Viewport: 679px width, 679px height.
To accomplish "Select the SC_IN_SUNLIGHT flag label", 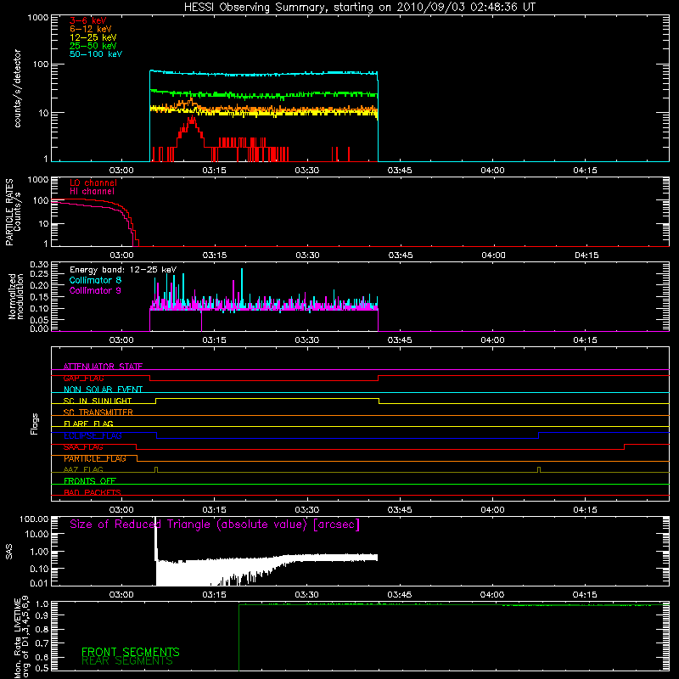I will click(98, 401).
